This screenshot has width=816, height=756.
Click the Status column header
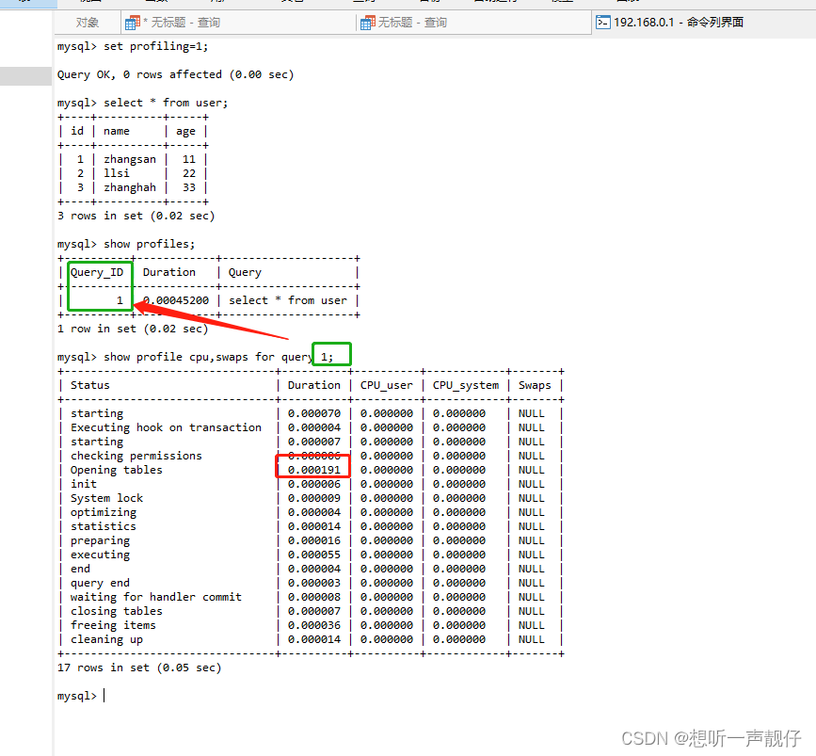[90, 385]
